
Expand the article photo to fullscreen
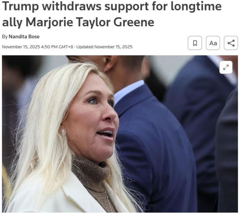226,67
